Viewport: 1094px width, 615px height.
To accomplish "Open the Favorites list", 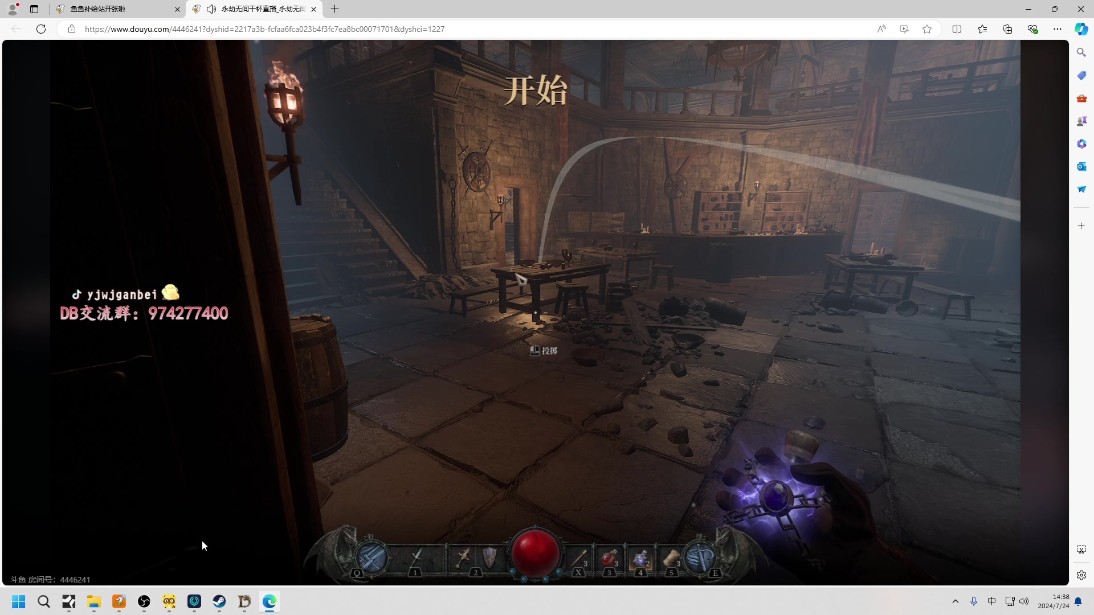I will [x=982, y=29].
